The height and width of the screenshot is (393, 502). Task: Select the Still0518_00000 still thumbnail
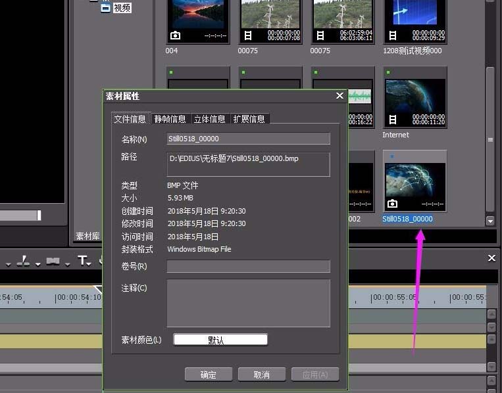(x=415, y=181)
